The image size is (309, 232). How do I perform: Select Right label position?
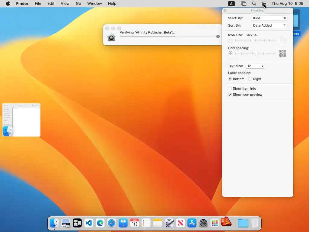click(250, 79)
